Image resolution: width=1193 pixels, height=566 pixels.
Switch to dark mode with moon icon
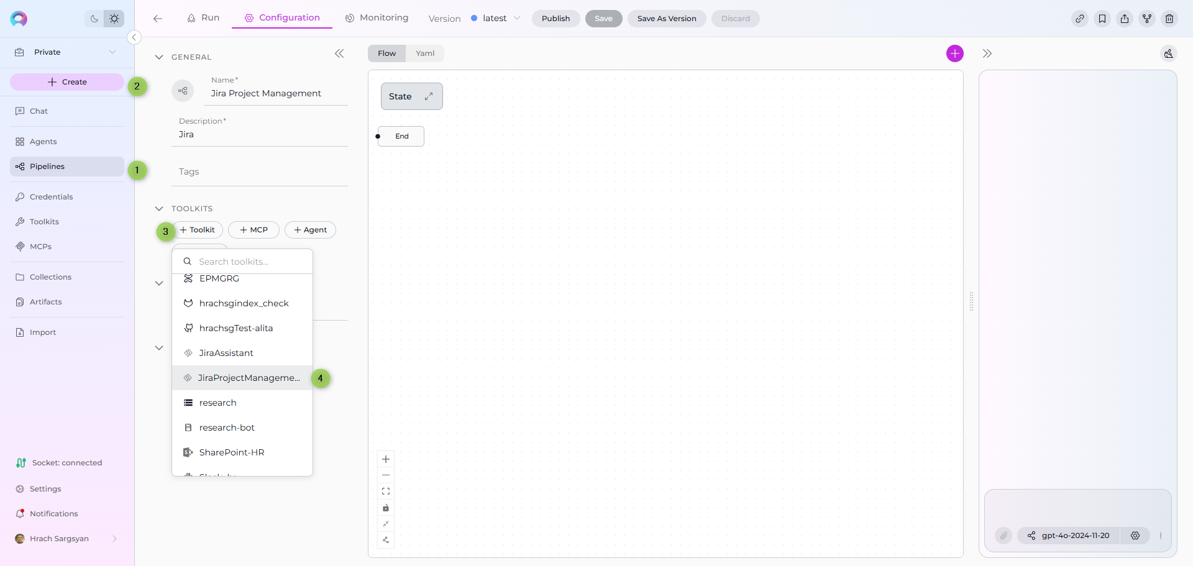click(x=94, y=19)
